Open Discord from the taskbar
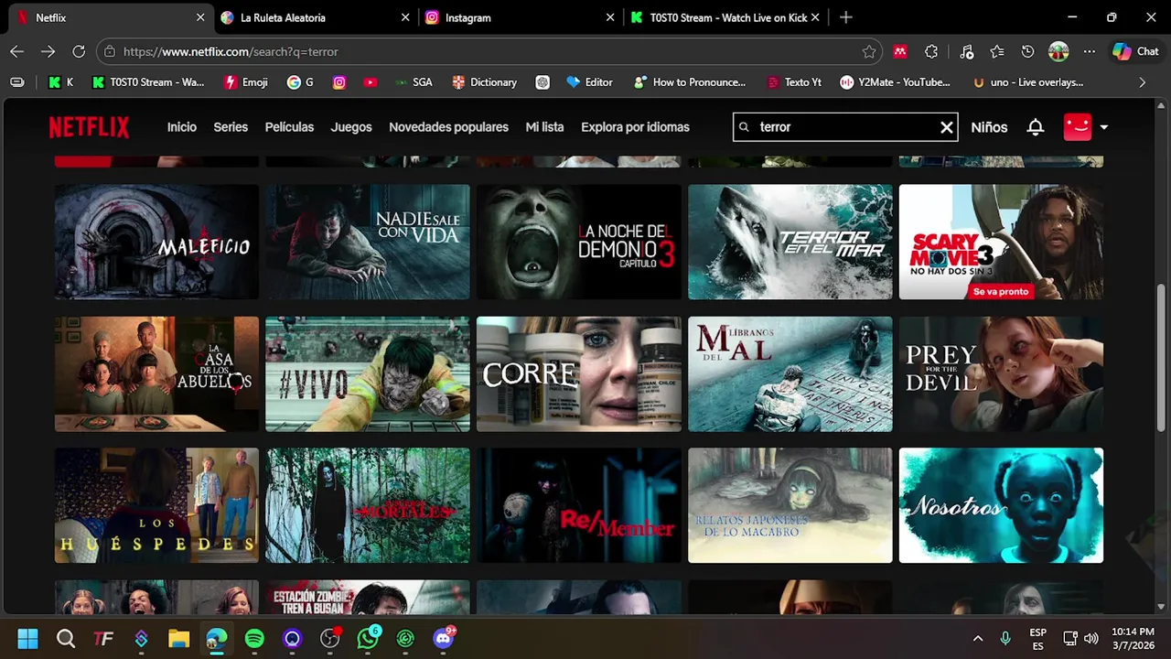This screenshot has height=659, width=1171. click(445, 638)
